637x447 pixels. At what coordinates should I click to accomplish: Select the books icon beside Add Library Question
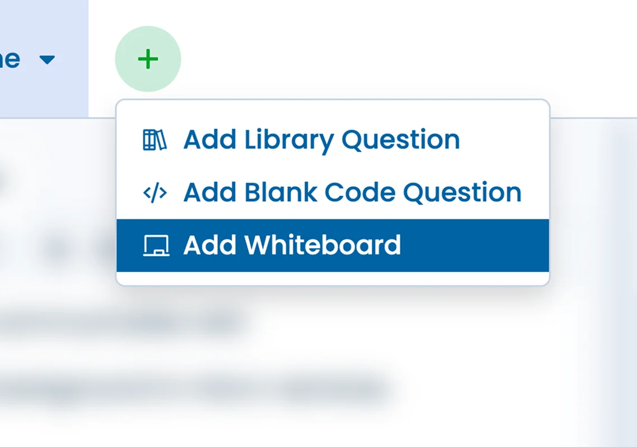click(x=155, y=139)
